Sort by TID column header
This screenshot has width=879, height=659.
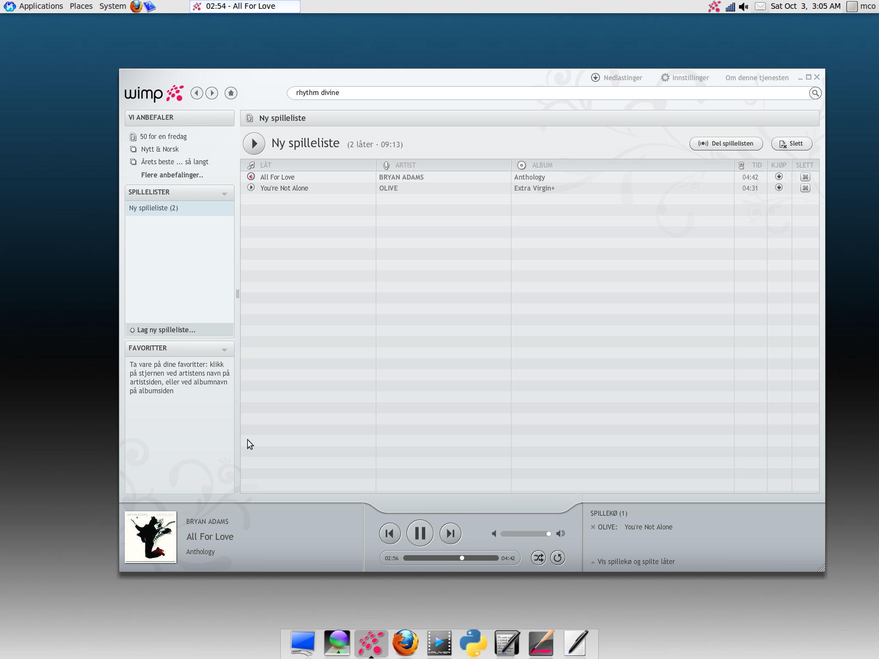pyautogui.click(x=750, y=165)
